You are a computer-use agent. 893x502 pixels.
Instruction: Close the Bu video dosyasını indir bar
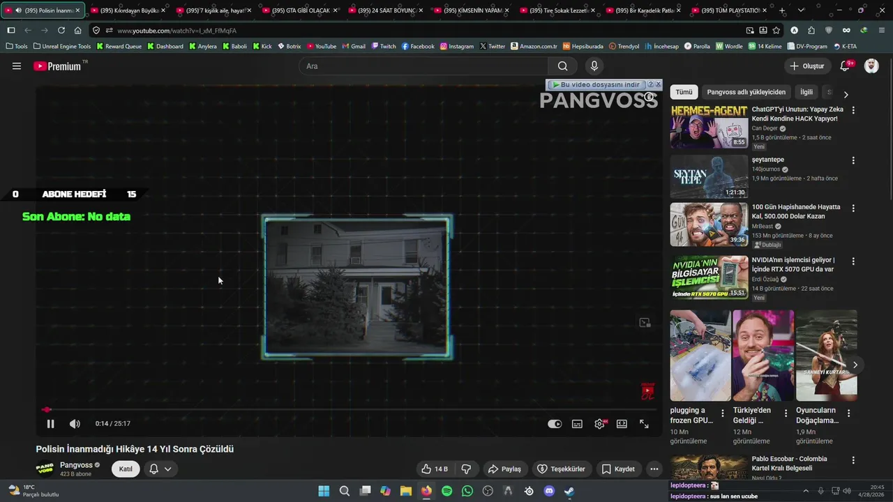pyautogui.click(x=658, y=84)
